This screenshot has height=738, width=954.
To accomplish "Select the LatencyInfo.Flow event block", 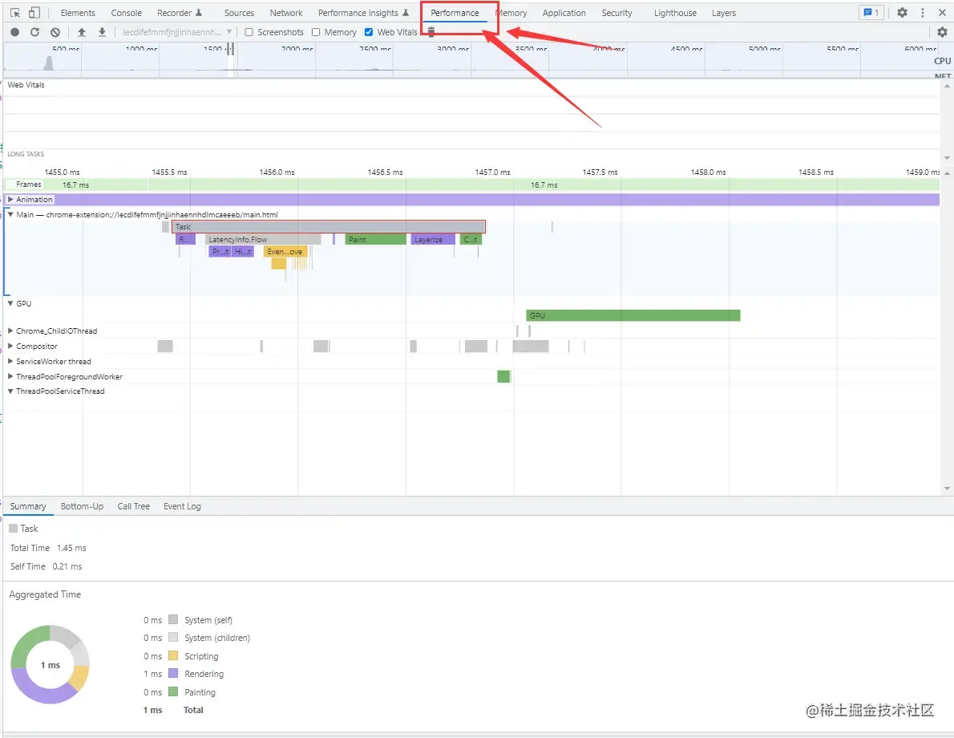I will coord(263,240).
